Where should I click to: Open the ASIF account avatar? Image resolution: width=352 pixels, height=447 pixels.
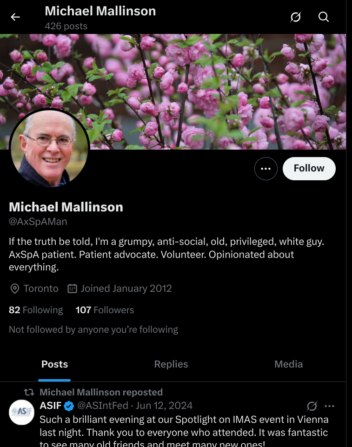(x=22, y=412)
